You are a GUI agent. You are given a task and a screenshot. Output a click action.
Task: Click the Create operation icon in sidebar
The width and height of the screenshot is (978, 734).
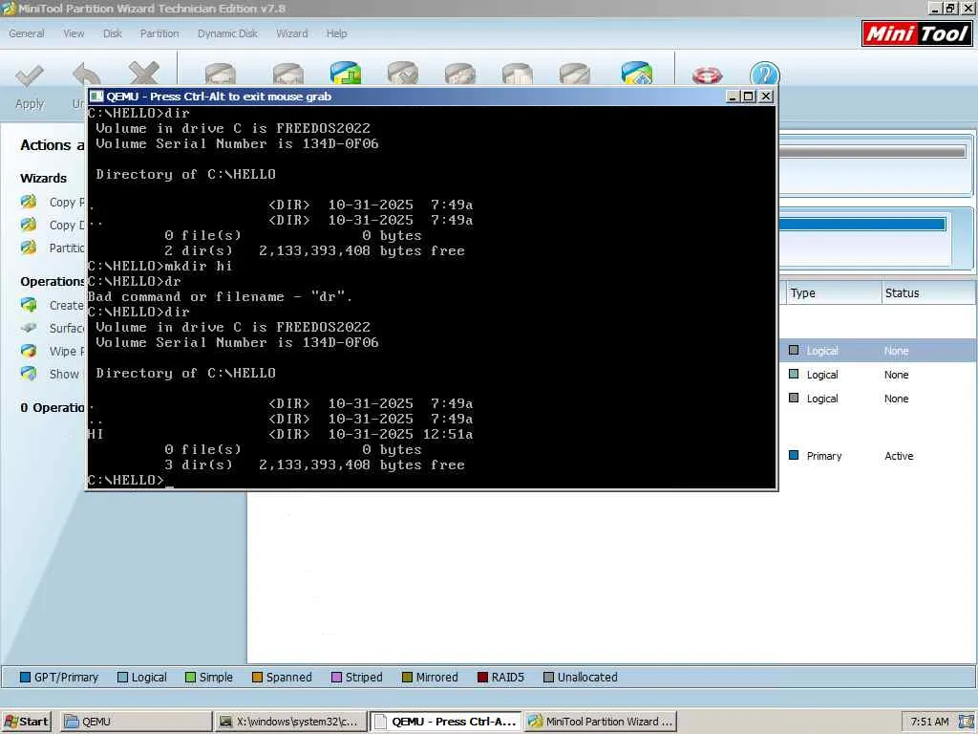(29, 305)
